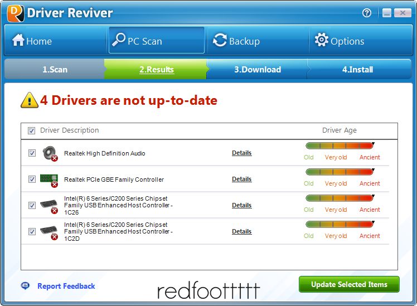The height and width of the screenshot is (306, 417).
Task: Click the Realtek PCIe GBE Family Controller name
Action: pyautogui.click(x=114, y=179)
